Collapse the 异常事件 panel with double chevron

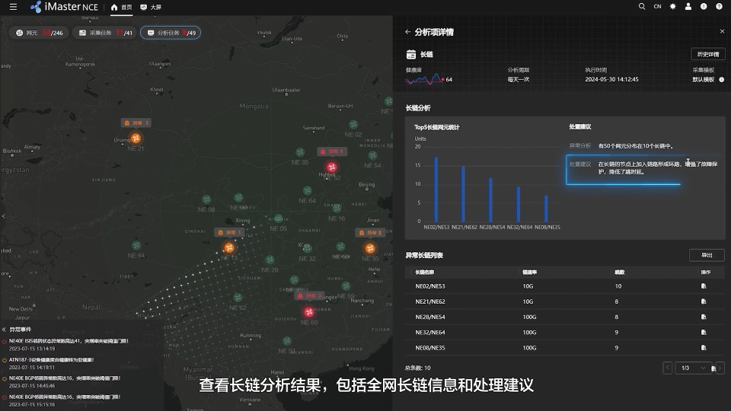[4, 329]
